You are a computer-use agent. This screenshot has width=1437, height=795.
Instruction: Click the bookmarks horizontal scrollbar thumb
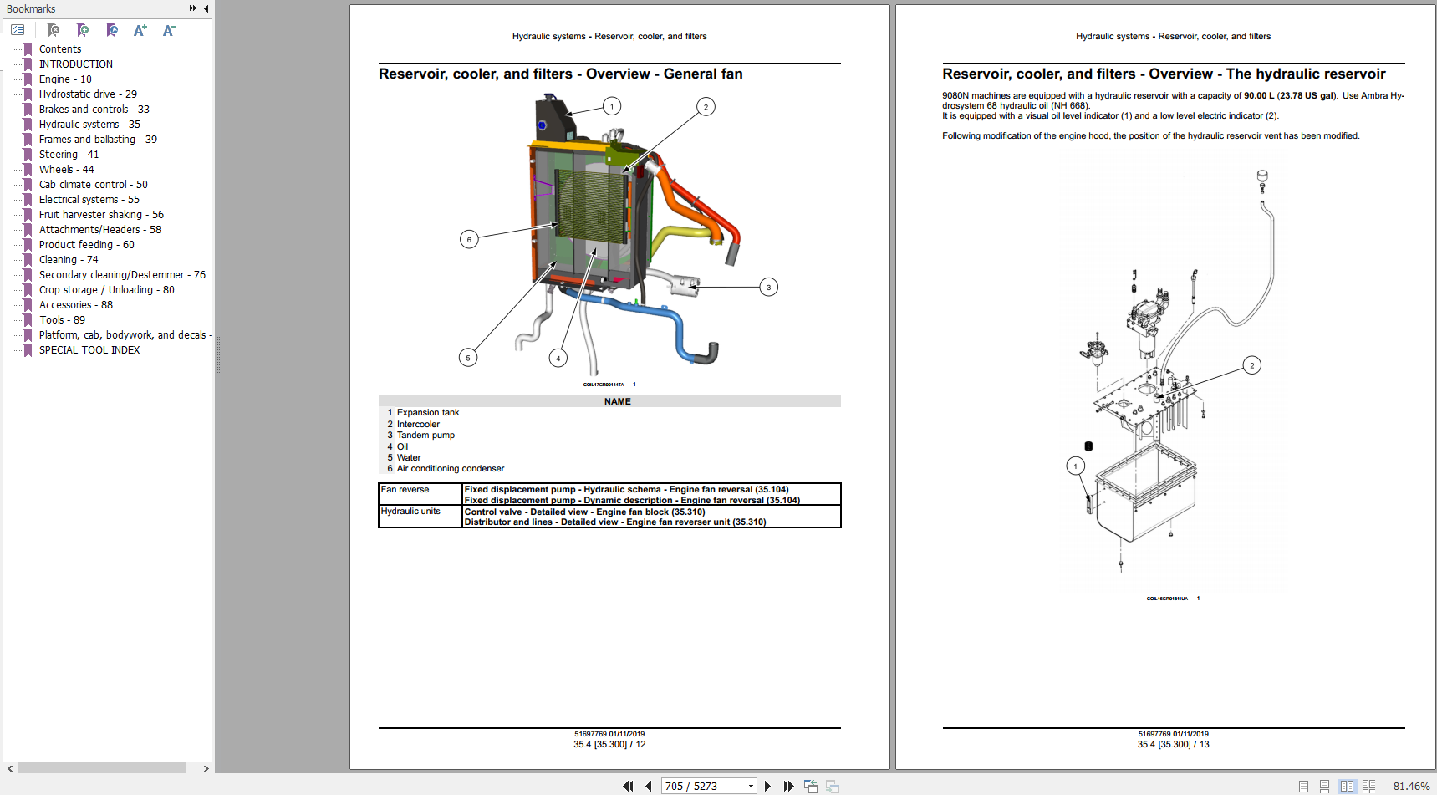point(102,768)
